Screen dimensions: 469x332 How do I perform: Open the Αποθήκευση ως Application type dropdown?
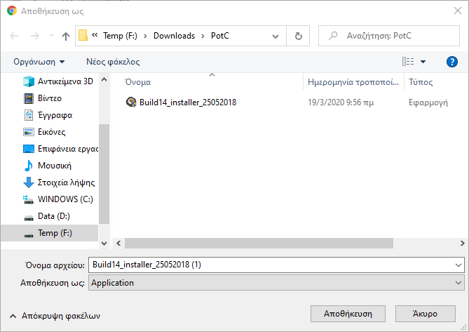pyautogui.click(x=276, y=283)
